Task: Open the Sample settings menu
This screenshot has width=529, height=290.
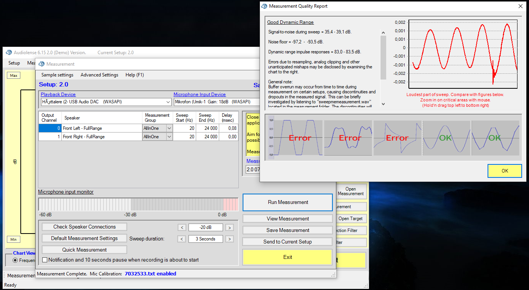Action: click(x=57, y=75)
